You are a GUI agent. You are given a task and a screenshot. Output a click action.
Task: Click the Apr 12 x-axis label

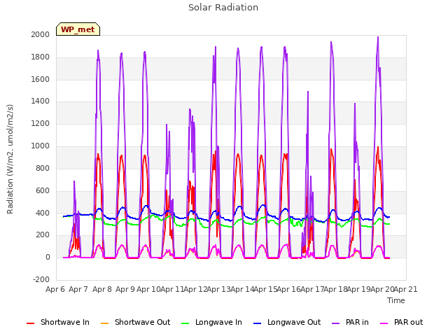195,289
